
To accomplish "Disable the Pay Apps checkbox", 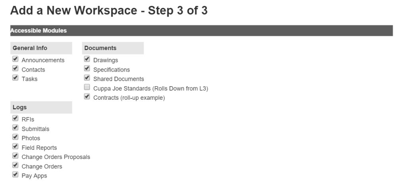I will click(16, 174).
